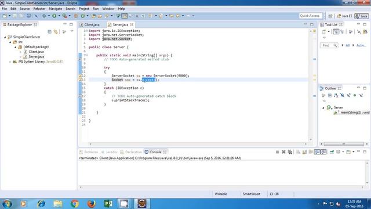Collapse the Server node in Outline
371x209 pixels.
tap(323, 107)
